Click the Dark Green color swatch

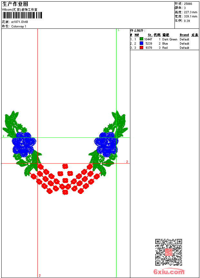coord(141,39)
